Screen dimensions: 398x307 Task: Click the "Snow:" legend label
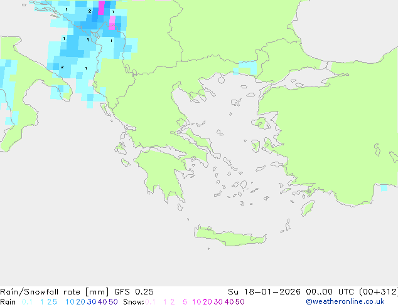point(134,302)
